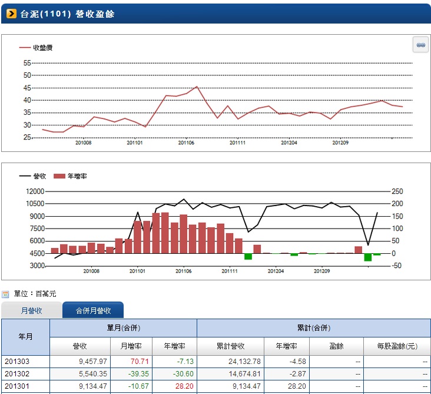Click the 營收 column header
The height and width of the screenshot is (394, 431).
pyautogui.click(x=80, y=346)
